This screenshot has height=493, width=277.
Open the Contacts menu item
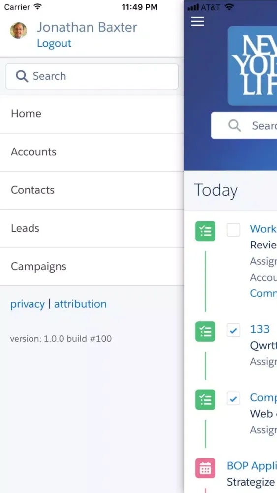pos(92,190)
